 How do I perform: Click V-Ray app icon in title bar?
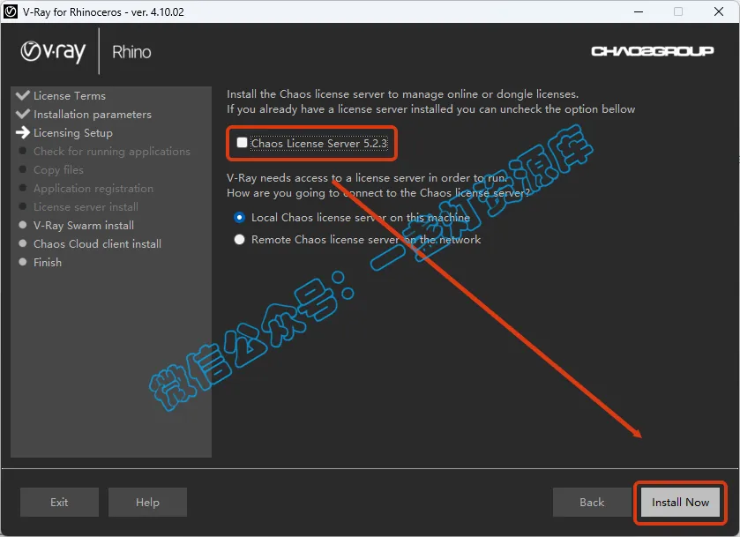pyautogui.click(x=11, y=11)
